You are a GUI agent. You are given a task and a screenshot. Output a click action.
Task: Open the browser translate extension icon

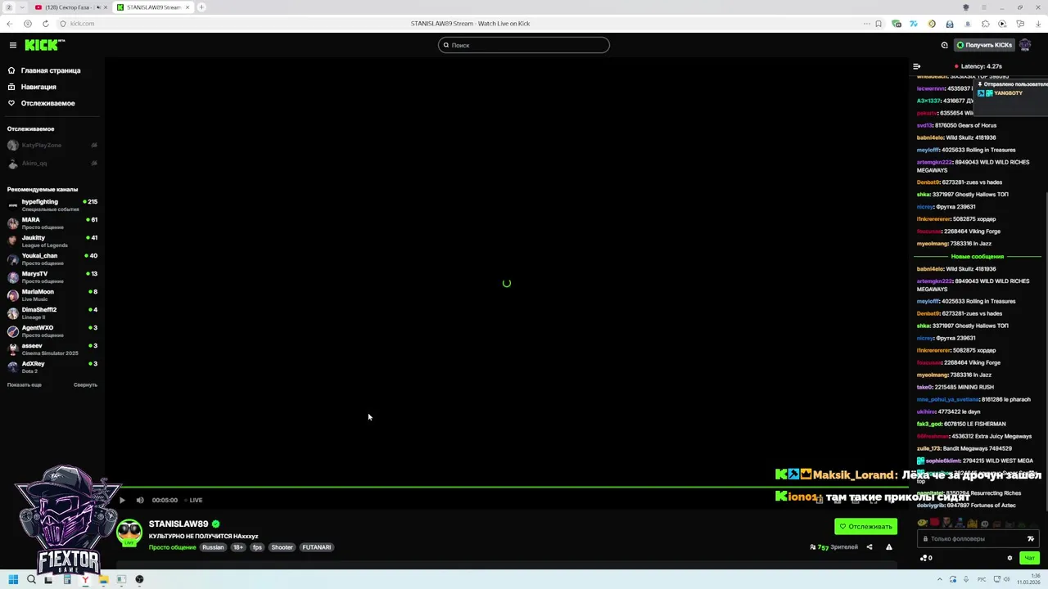coord(914,24)
